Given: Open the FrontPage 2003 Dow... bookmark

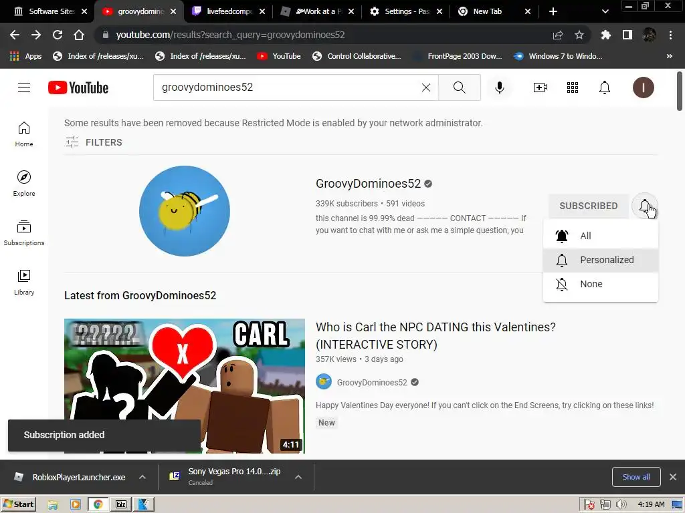Looking at the screenshot, I should coord(458,56).
